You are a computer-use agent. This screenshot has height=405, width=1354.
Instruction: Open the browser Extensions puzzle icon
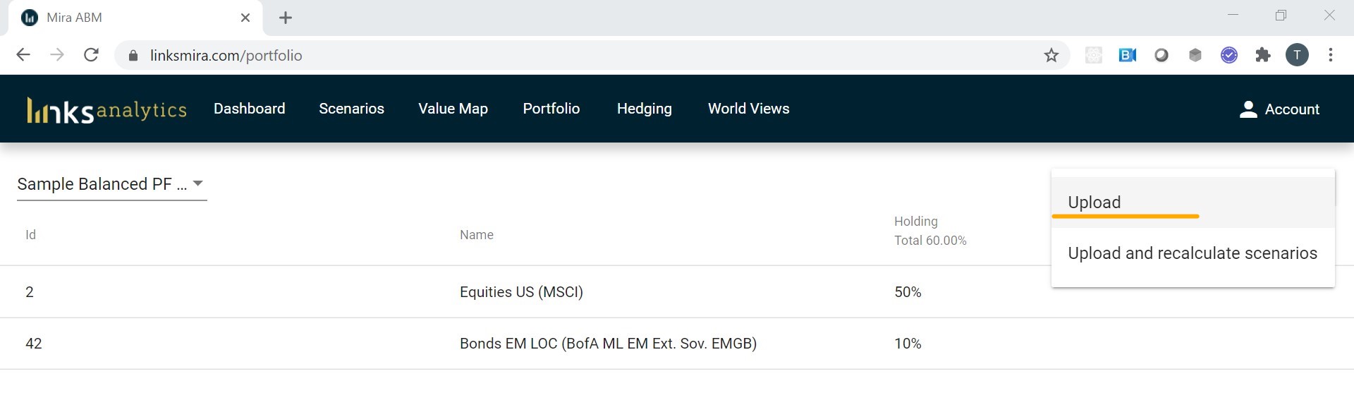(x=1262, y=55)
